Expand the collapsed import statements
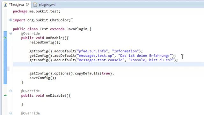This screenshot has width=204, height=115. 11,20
